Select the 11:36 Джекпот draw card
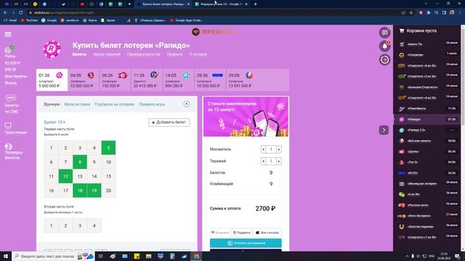 click(147, 80)
